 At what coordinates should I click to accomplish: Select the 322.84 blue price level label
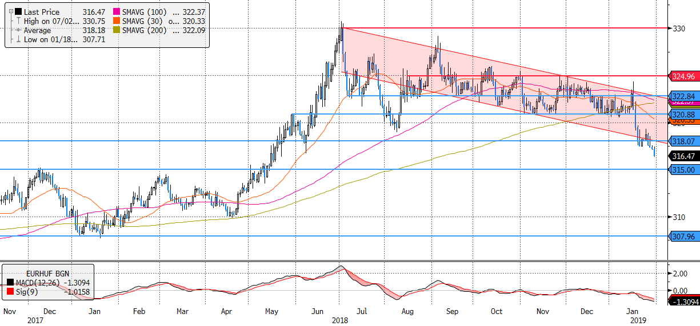click(683, 96)
